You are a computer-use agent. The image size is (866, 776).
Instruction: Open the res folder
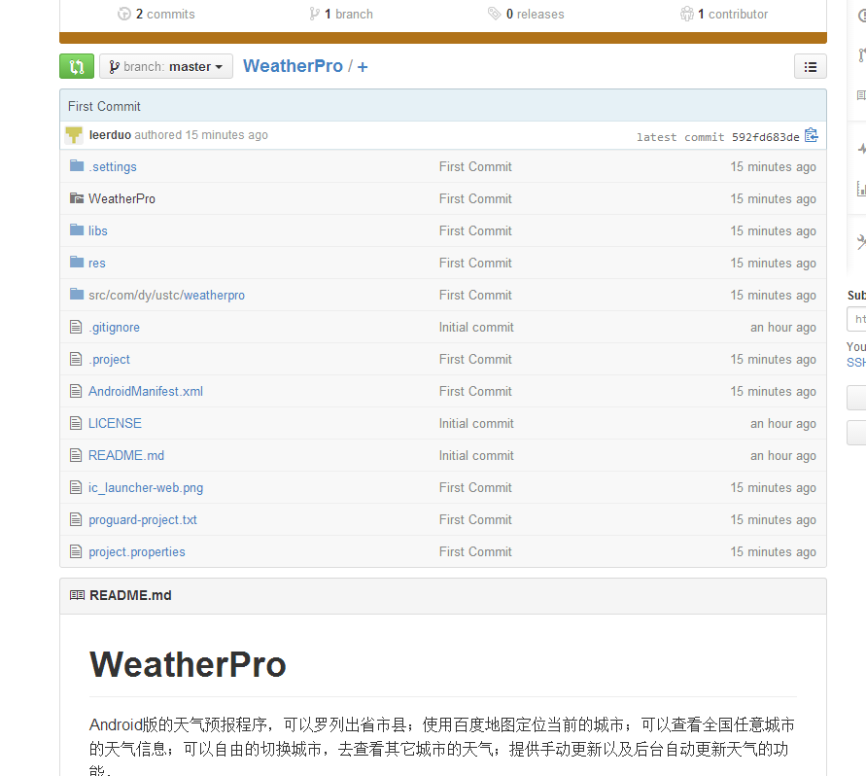tap(96, 264)
